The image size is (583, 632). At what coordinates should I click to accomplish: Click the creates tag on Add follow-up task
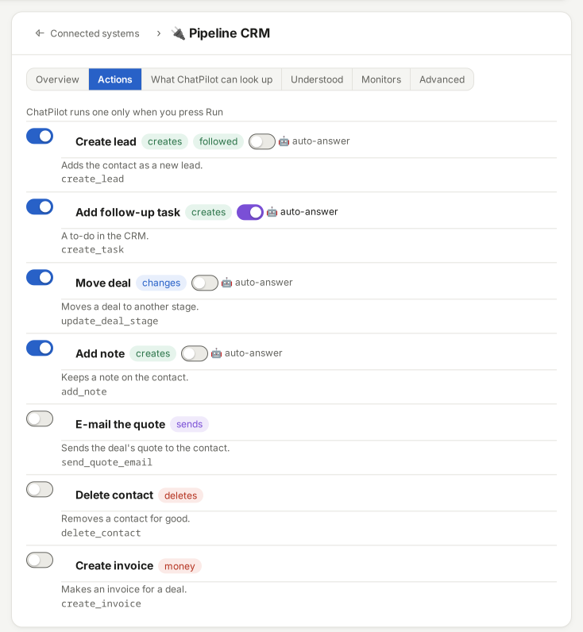pos(208,212)
